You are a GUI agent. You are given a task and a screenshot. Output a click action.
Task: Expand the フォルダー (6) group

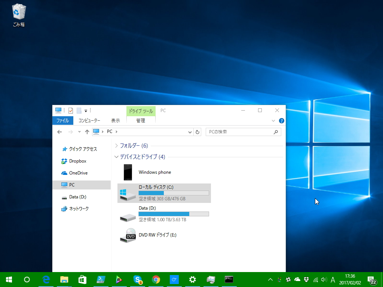tap(117, 146)
